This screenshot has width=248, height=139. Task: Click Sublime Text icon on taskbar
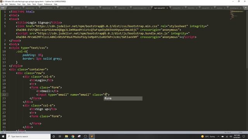tap(92, 136)
